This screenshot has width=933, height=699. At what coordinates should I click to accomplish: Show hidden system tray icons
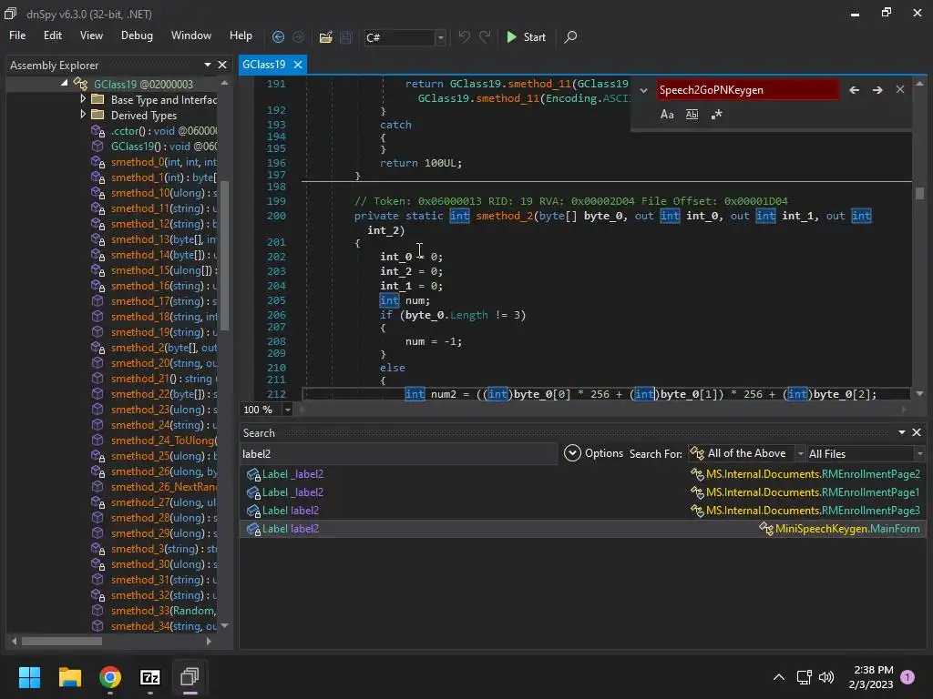coord(778,677)
